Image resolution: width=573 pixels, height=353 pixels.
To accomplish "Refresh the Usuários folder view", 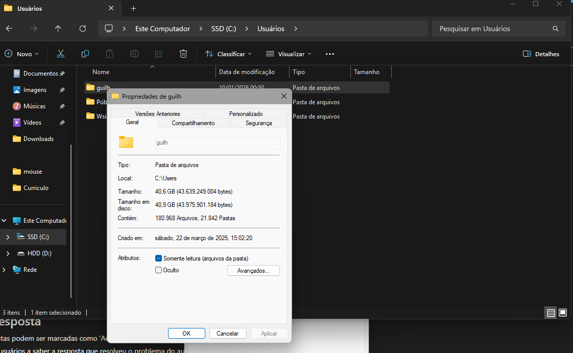I will tap(83, 29).
